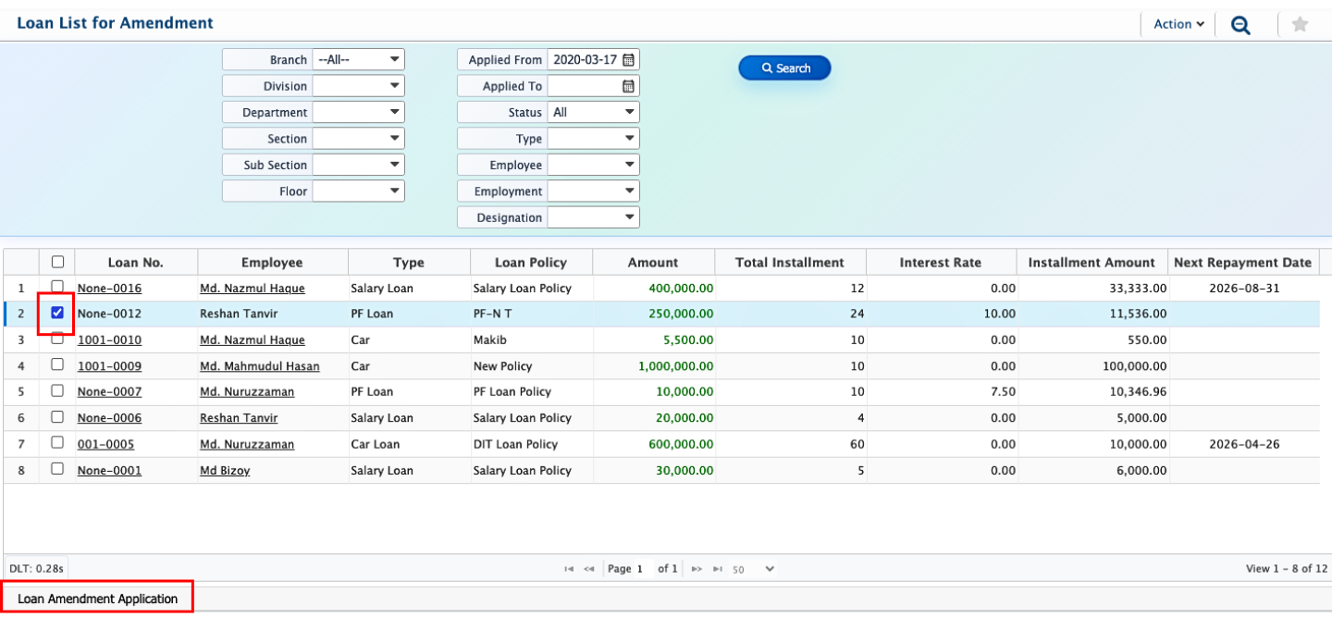Open the Action menu
The image size is (1332, 617).
coord(1178,25)
